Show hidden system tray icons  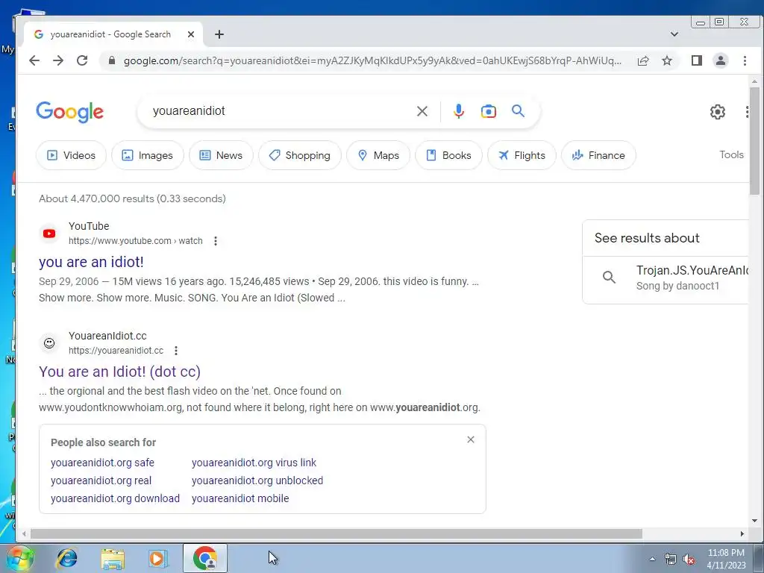(x=652, y=559)
